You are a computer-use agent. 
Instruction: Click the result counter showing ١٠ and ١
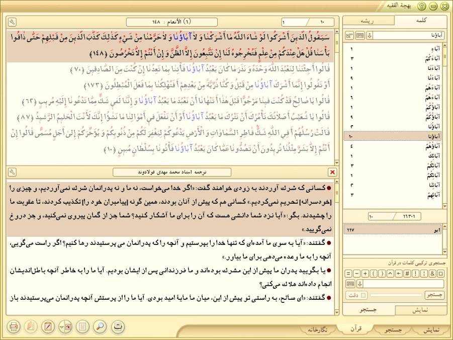point(308,22)
